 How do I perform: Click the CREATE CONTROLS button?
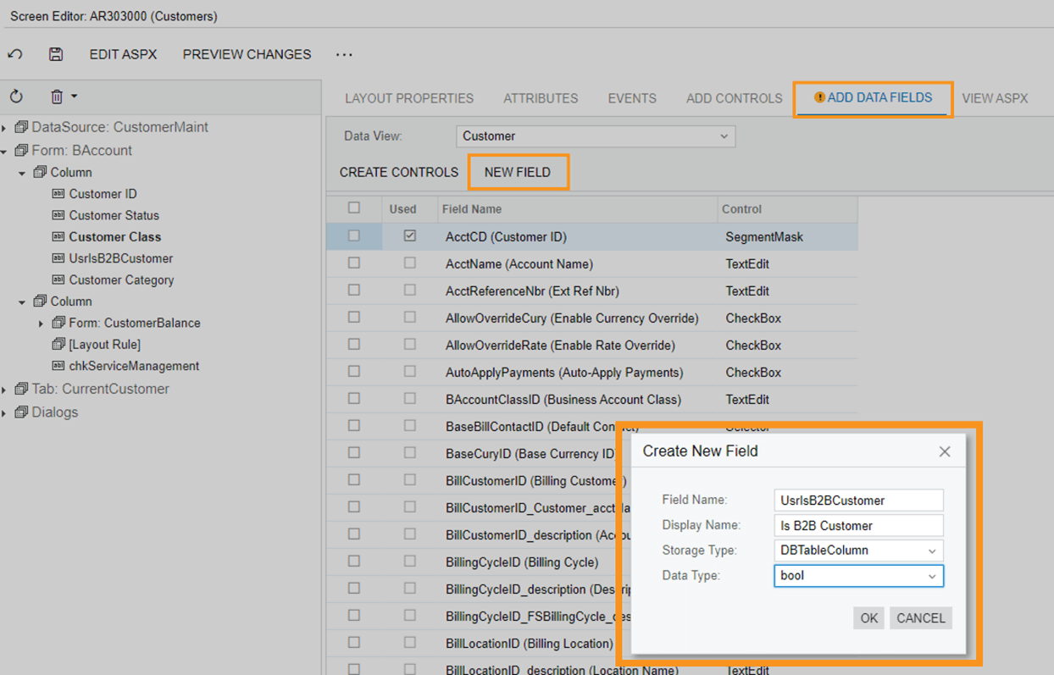coord(399,172)
